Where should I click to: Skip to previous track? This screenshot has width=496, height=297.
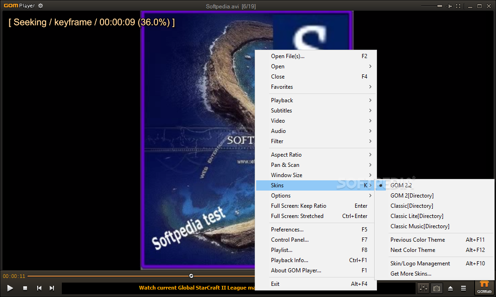pos(39,288)
